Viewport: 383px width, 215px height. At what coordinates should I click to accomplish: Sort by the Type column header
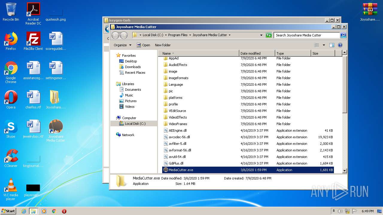click(293, 53)
